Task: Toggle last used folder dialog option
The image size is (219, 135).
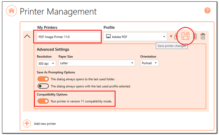Action: point(43,79)
